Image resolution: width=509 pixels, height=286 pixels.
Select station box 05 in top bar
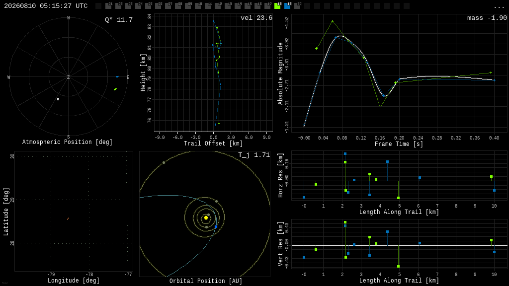click(148, 5)
